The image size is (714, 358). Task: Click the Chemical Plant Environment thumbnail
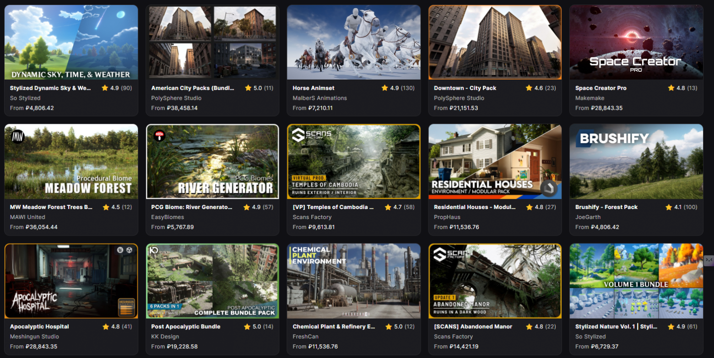pyautogui.click(x=353, y=281)
